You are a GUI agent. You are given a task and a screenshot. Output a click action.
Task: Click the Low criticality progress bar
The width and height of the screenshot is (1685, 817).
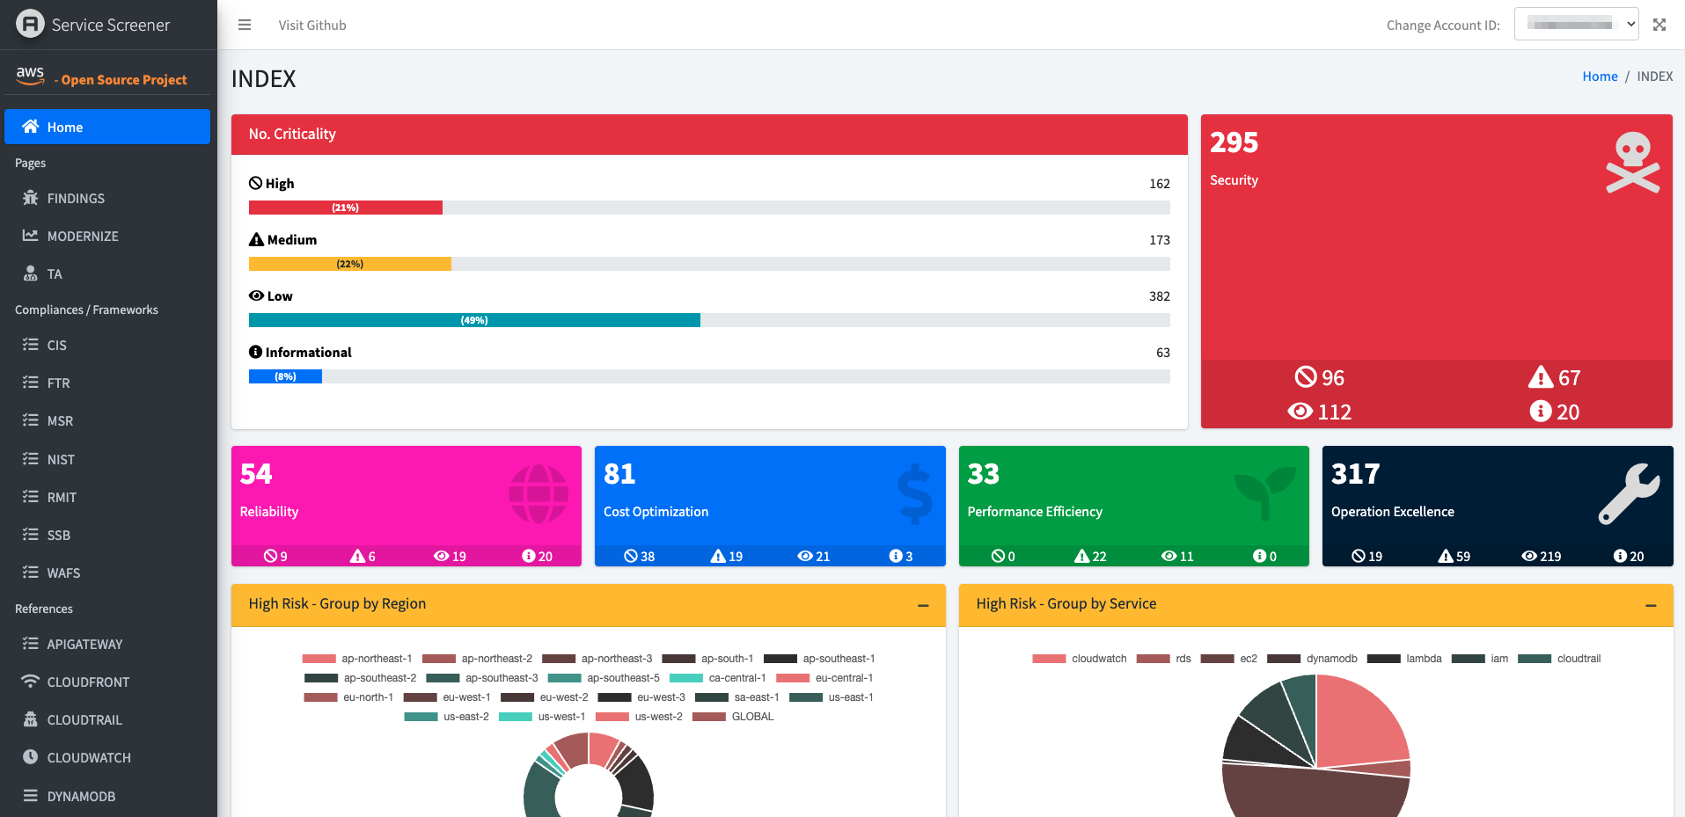tap(474, 320)
